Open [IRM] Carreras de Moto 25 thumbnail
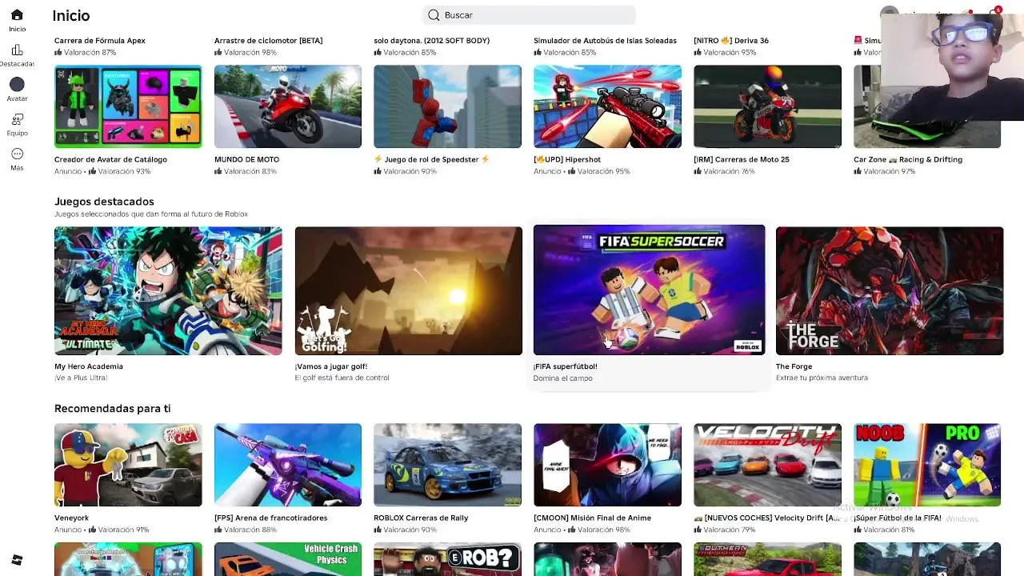Viewport: 1024px width, 576px height. (x=767, y=106)
